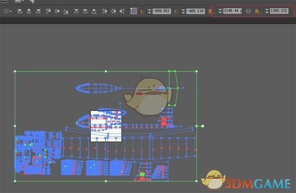Distribute objects by bottom edges vertically

[x=94, y=11]
